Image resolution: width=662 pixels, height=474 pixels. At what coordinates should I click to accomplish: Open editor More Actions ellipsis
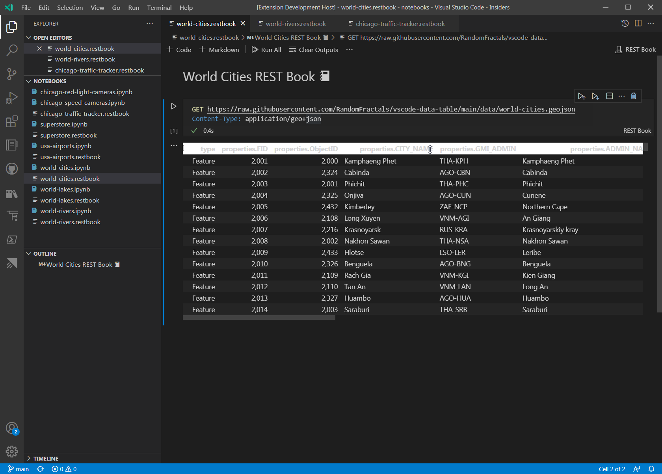pyautogui.click(x=651, y=23)
